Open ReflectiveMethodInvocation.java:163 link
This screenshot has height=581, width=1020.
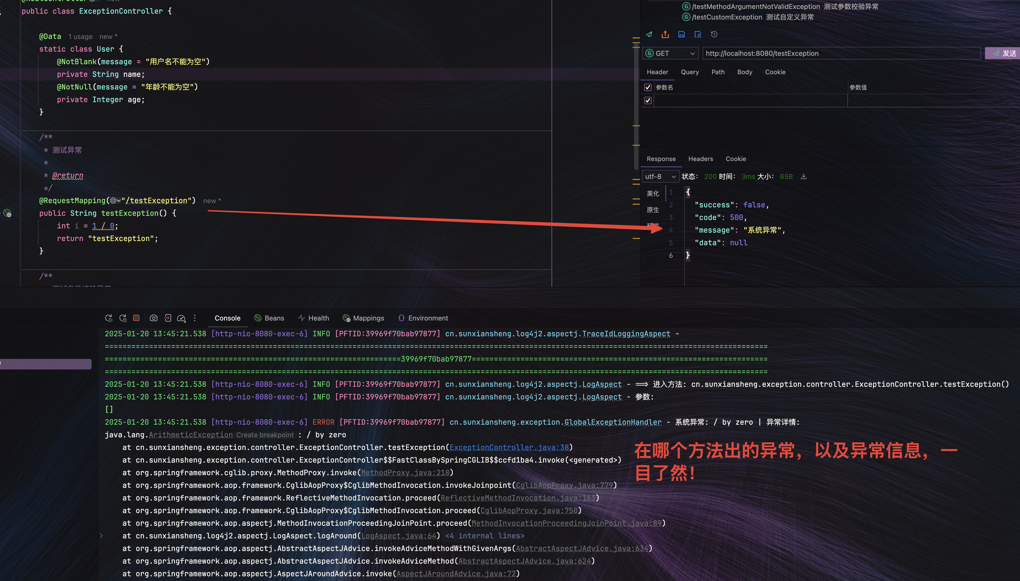click(x=518, y=498)
